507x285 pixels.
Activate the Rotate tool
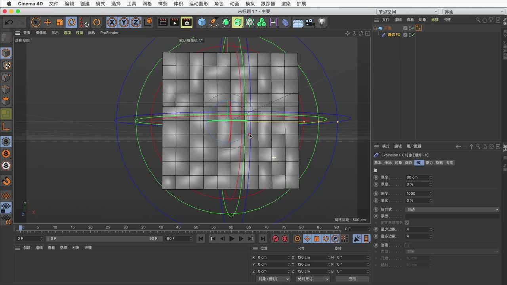tap(72, 23)
